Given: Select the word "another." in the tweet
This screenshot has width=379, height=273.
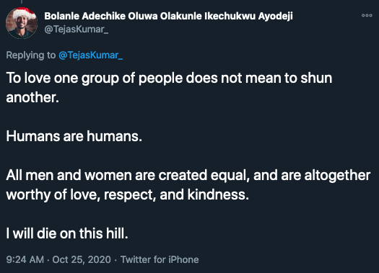Looking at the screenshot, I should pyautogui.click(x=32, y=98).
